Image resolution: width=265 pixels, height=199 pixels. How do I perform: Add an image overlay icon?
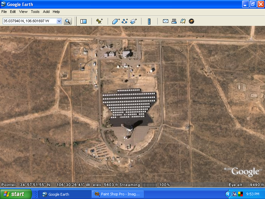pyautogui.click(x=133, y=21)
